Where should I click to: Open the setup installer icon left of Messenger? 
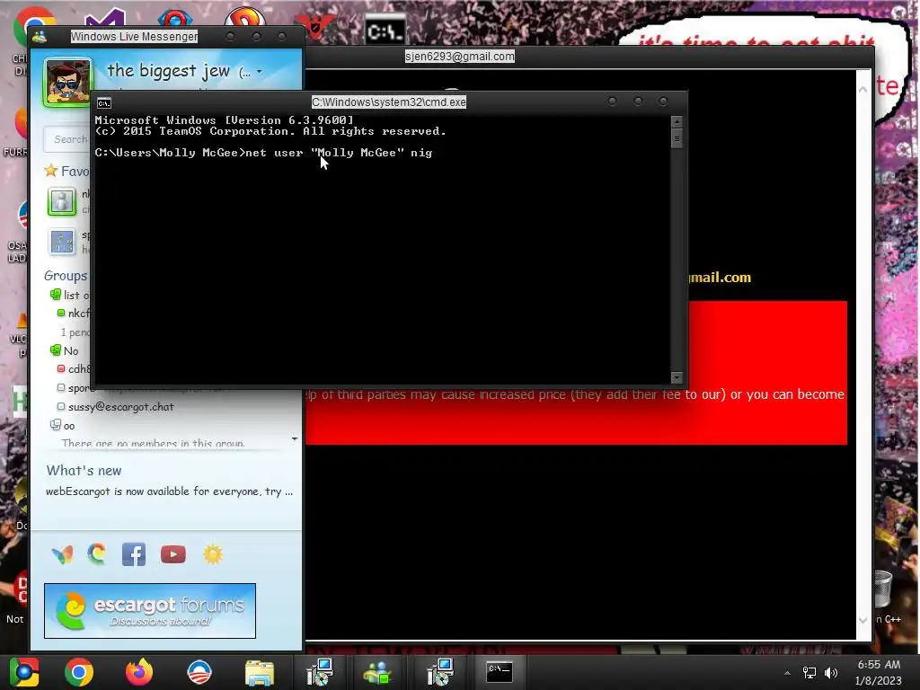[x=320, y=672]
